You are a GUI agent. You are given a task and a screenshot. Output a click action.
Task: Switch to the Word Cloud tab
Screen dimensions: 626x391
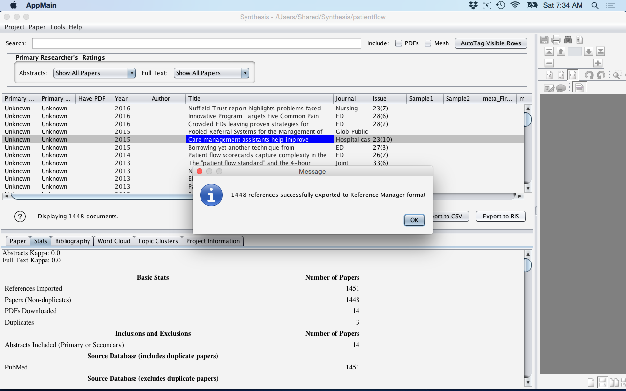tap(114, 241)
